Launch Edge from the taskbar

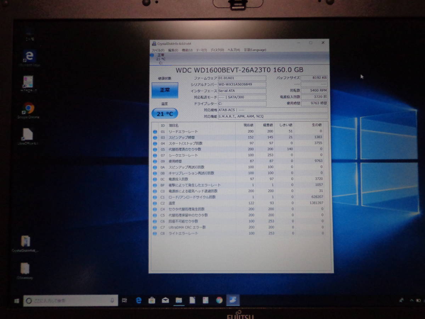pyautogui.click(x=138, y=300)
